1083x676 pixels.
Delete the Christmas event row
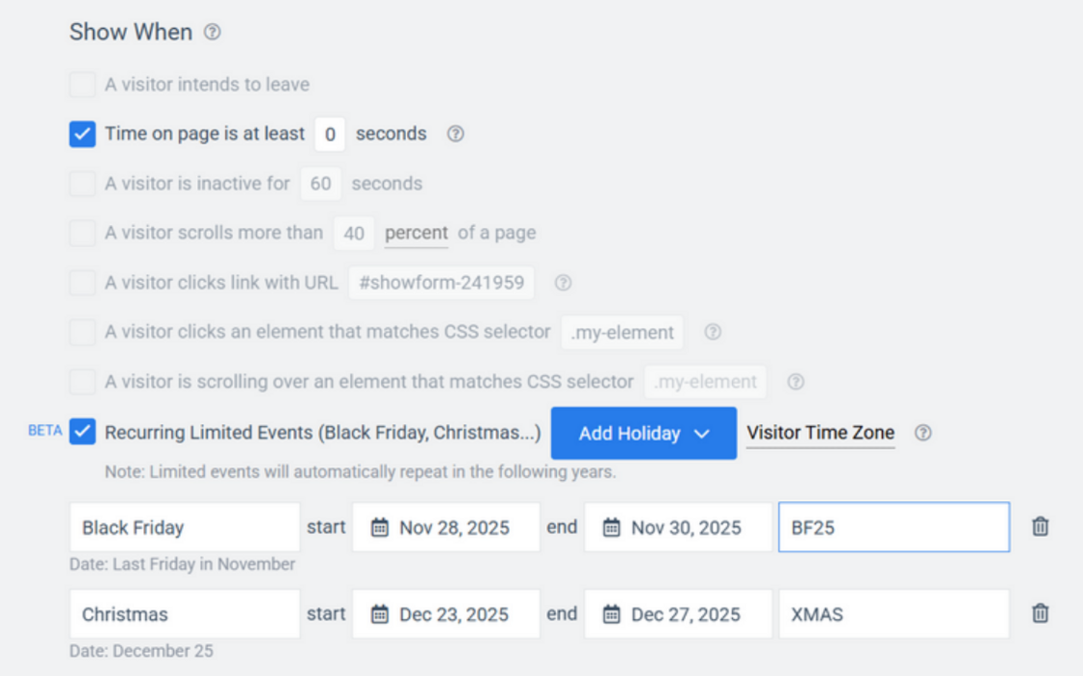[x=1039, y=613]
